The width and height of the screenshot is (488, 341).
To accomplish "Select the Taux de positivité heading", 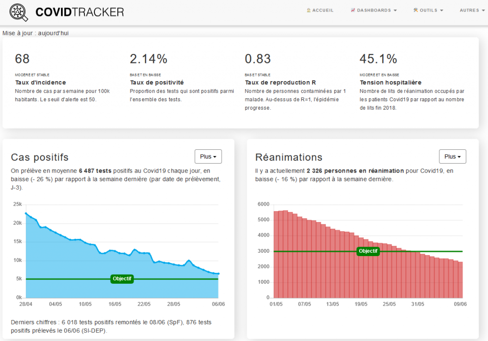I will click(x=157, y=83).
